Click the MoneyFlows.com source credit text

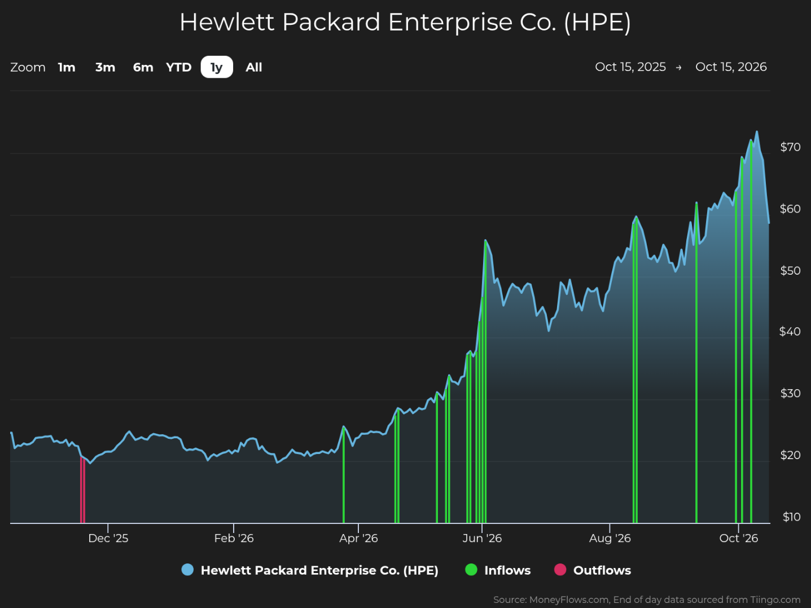point(647,600)
